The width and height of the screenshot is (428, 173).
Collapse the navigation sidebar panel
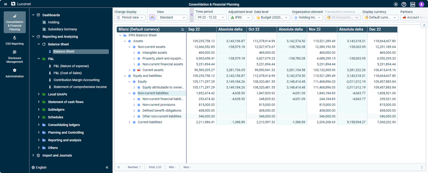(107, 167)
